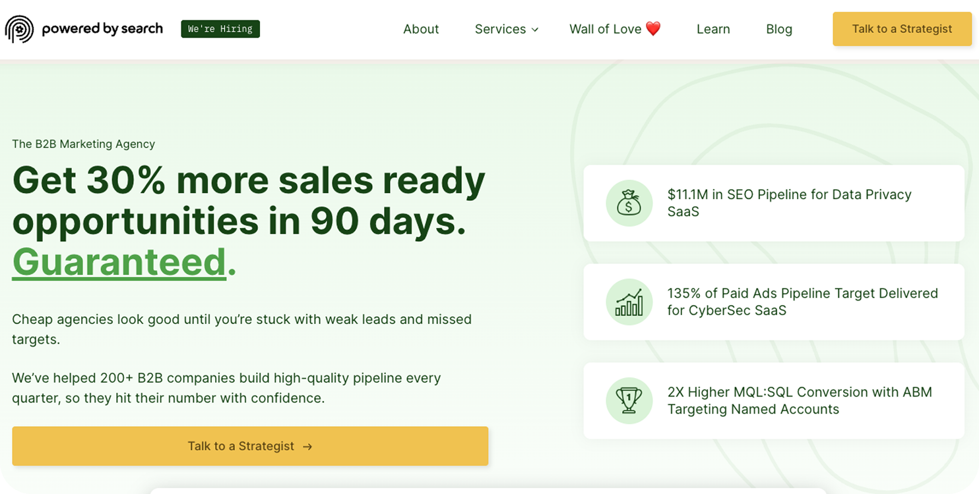Viewport: 979px width, 494px height.
Task: Visit the Blog
Action: [779, 29]
